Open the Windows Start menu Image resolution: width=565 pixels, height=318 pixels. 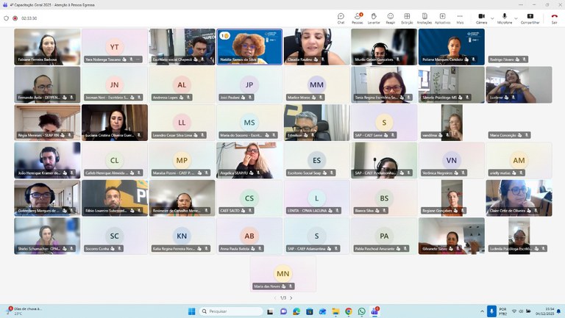pos(192,311)
